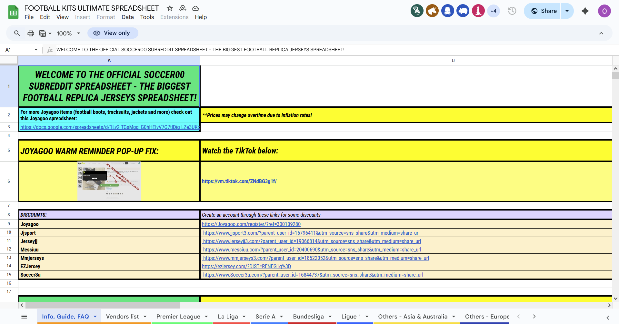Open the Gemini sparkle icon
The width and height of the screenshot is (619, 324).
click(x=585, y=11)
